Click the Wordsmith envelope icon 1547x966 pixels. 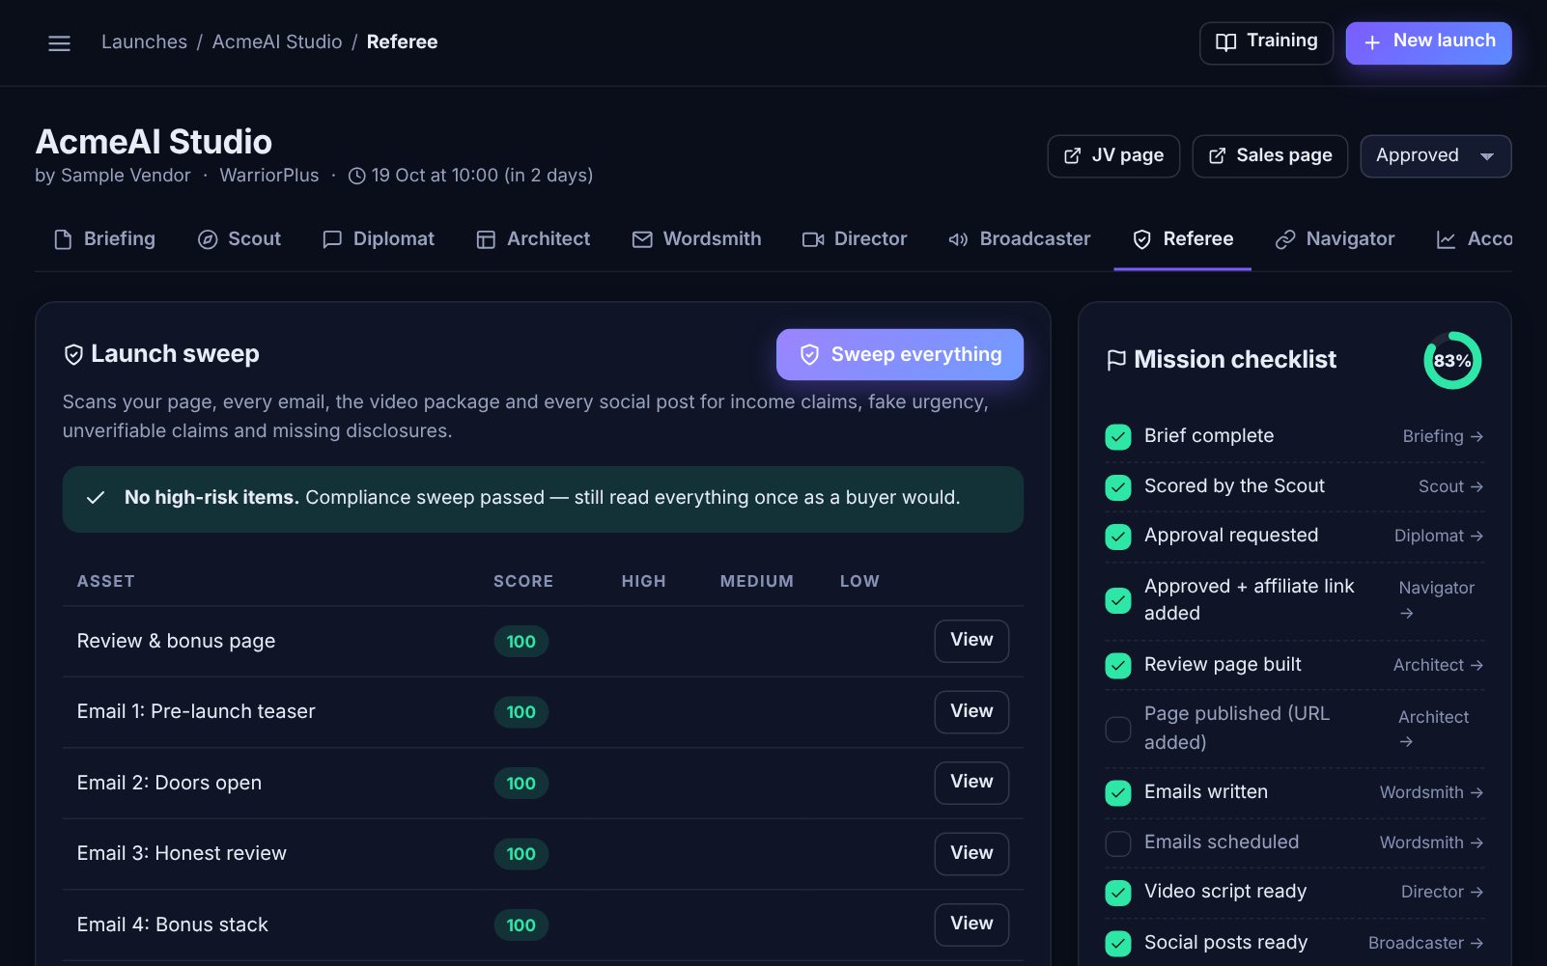tap(642, 239)
